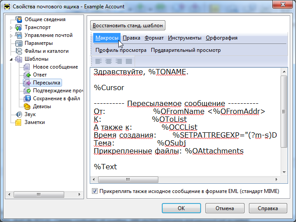Click the Пересылка forward template icon
296x222 pixels.
(x=27, y=83)
